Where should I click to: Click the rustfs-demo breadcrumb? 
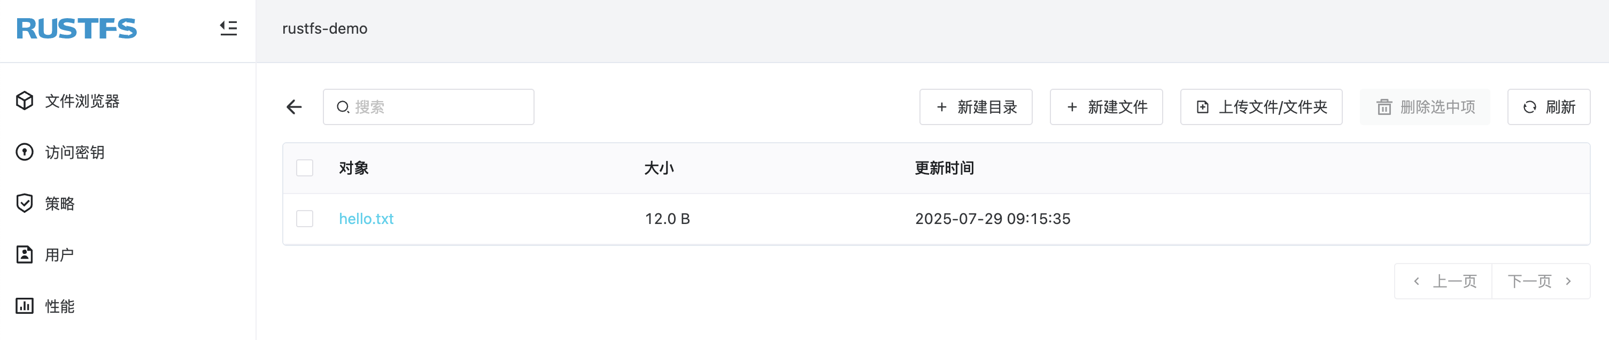click(x=323, y=28)
